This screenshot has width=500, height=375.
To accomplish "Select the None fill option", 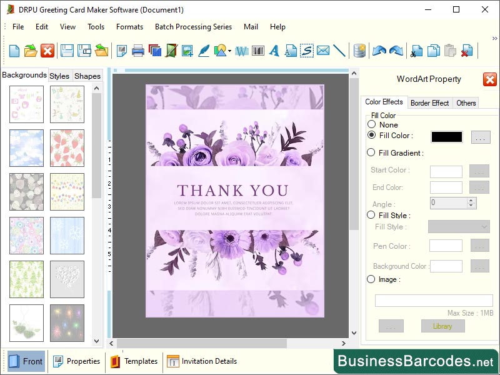I will click(372, 124).
